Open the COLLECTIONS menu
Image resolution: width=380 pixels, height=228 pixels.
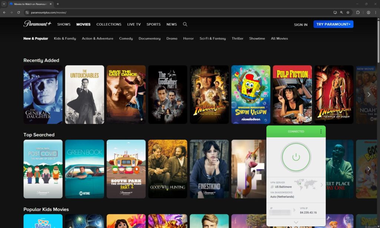click(x=109, y=24)
